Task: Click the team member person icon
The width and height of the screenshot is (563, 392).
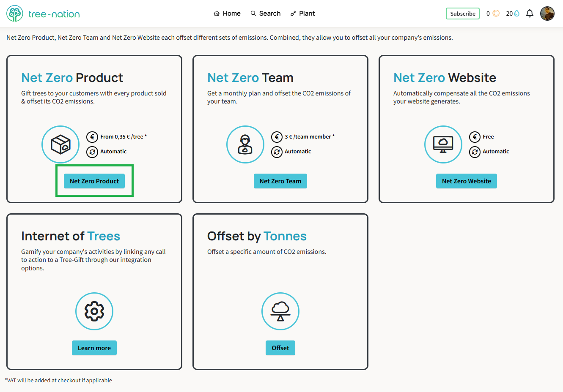Action: [245, 144]
